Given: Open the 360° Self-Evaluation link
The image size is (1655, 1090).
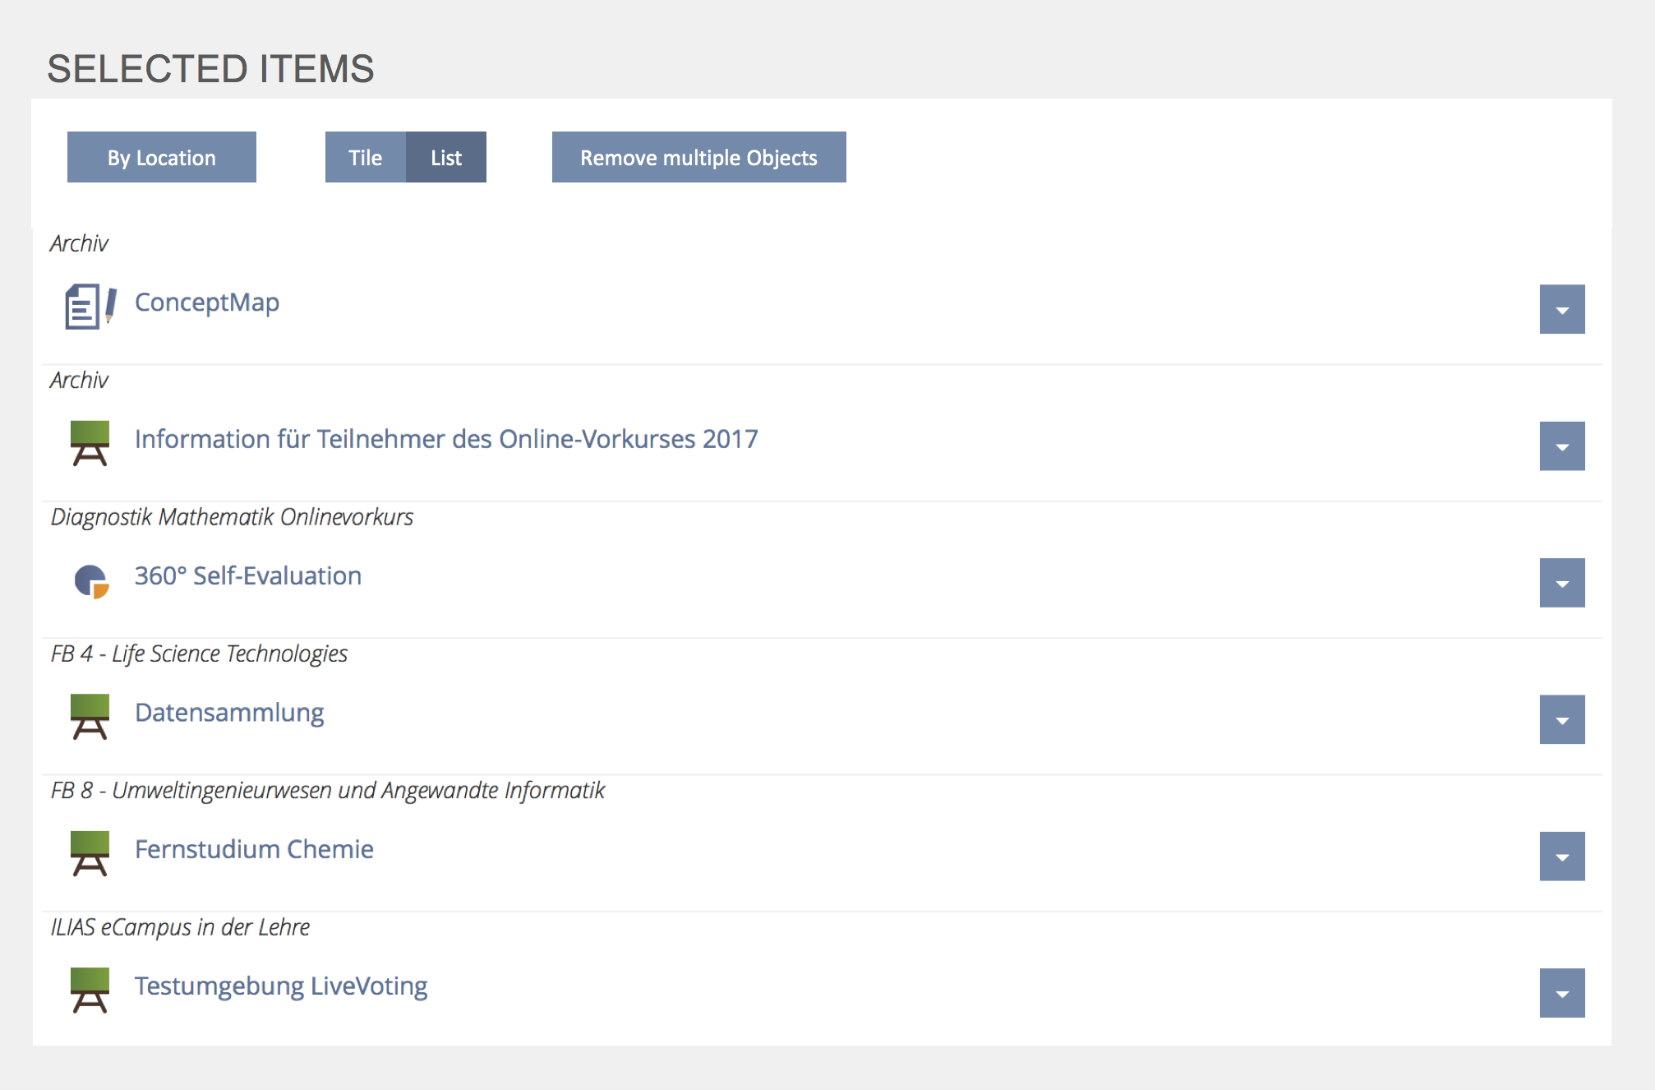Looking at the screenshot, I should tap(247, 575).
